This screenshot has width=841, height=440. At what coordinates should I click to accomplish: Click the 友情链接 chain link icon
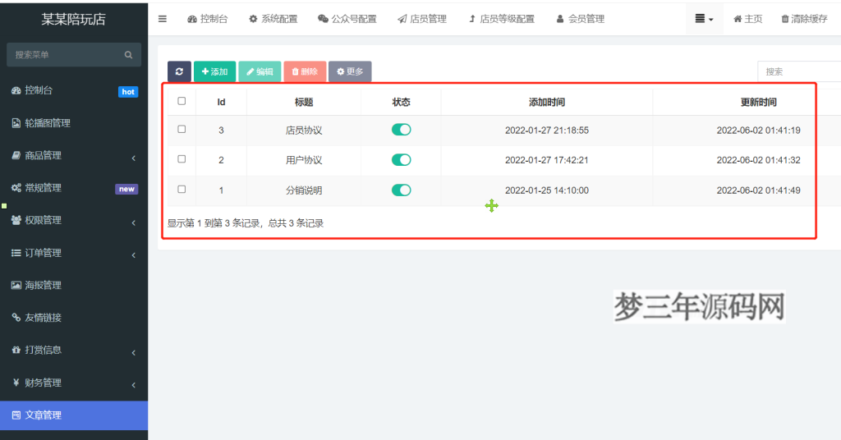16,318
